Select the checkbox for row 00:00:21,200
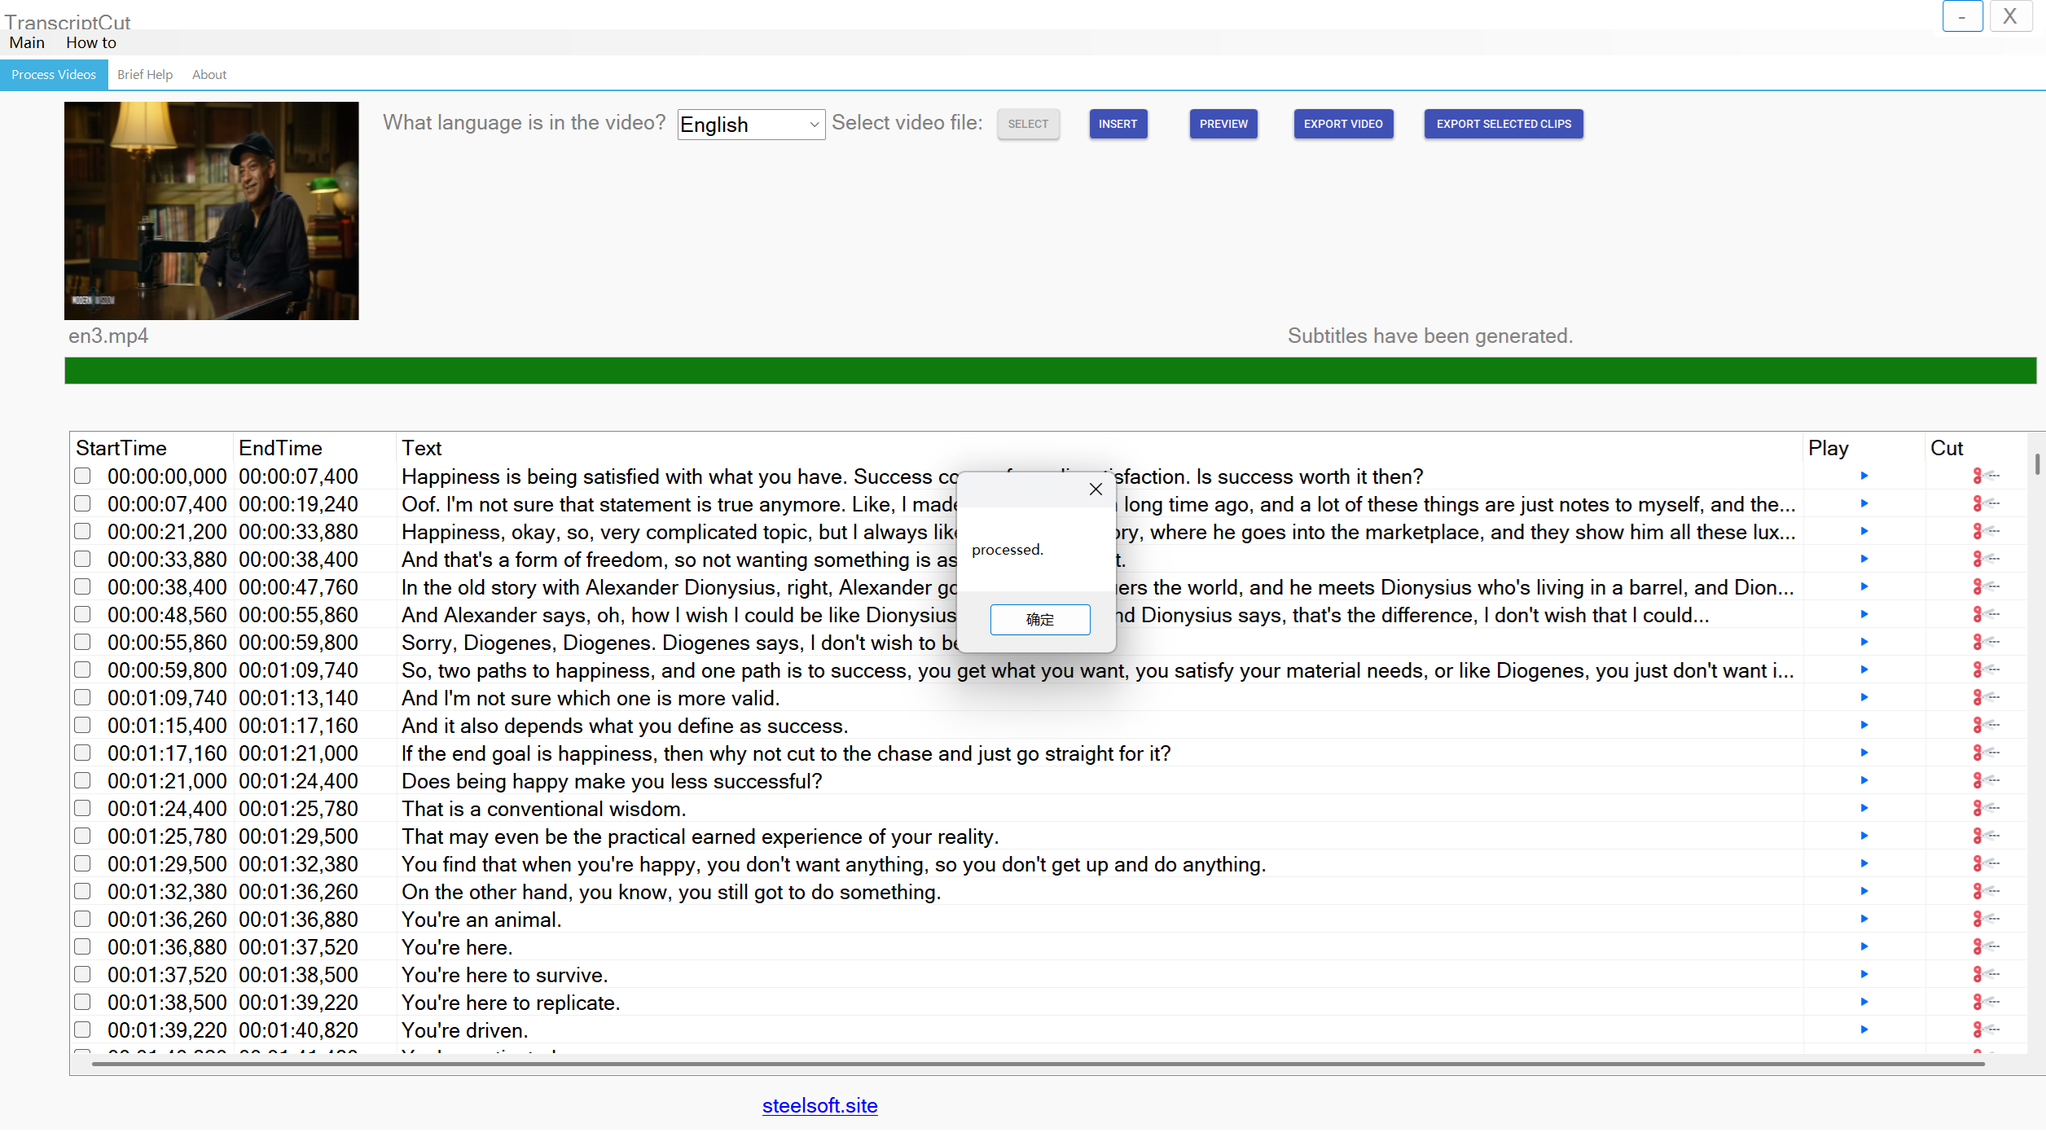2046x1137 pixels. [x=82, y=531]
